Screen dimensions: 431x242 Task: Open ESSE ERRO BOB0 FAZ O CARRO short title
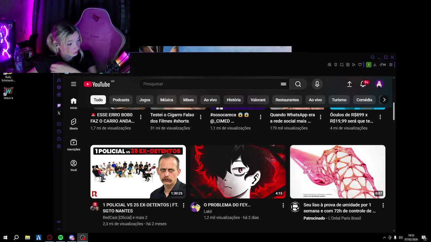coord(113,118)
